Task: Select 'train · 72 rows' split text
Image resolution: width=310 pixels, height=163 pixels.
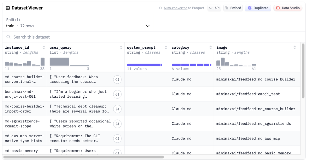Action: [x=20, y=26]
